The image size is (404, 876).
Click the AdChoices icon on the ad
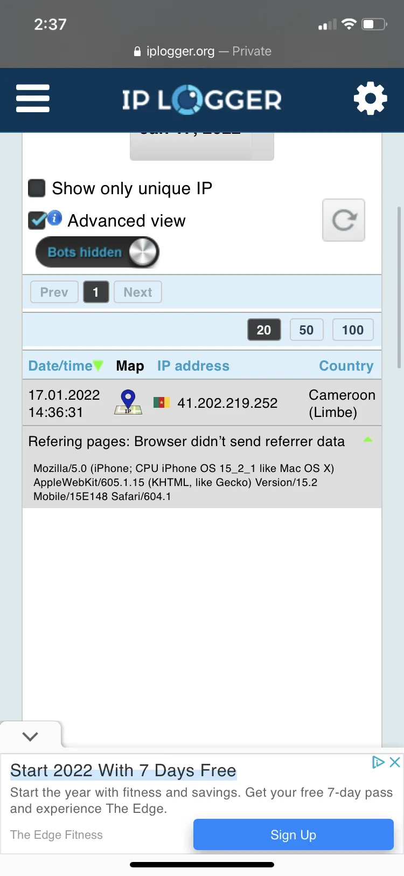(378, 762)
